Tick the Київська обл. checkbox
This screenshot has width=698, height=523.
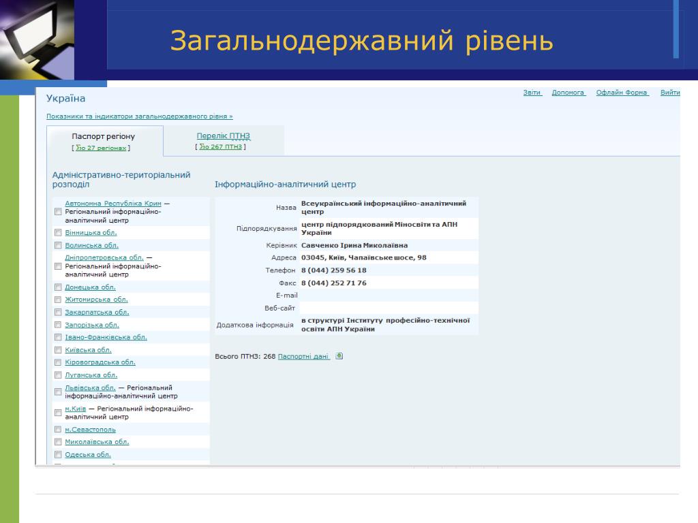(x=58, y=349)
